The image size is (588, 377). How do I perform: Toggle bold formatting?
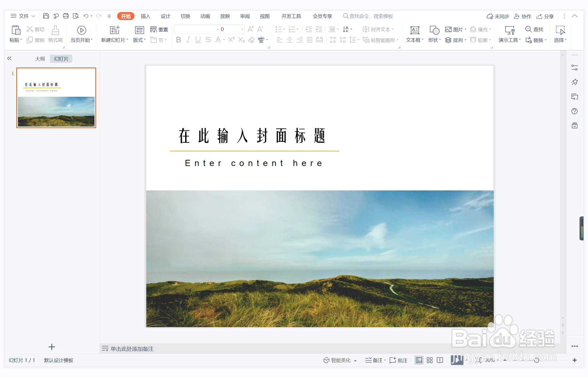pos(178,40)
